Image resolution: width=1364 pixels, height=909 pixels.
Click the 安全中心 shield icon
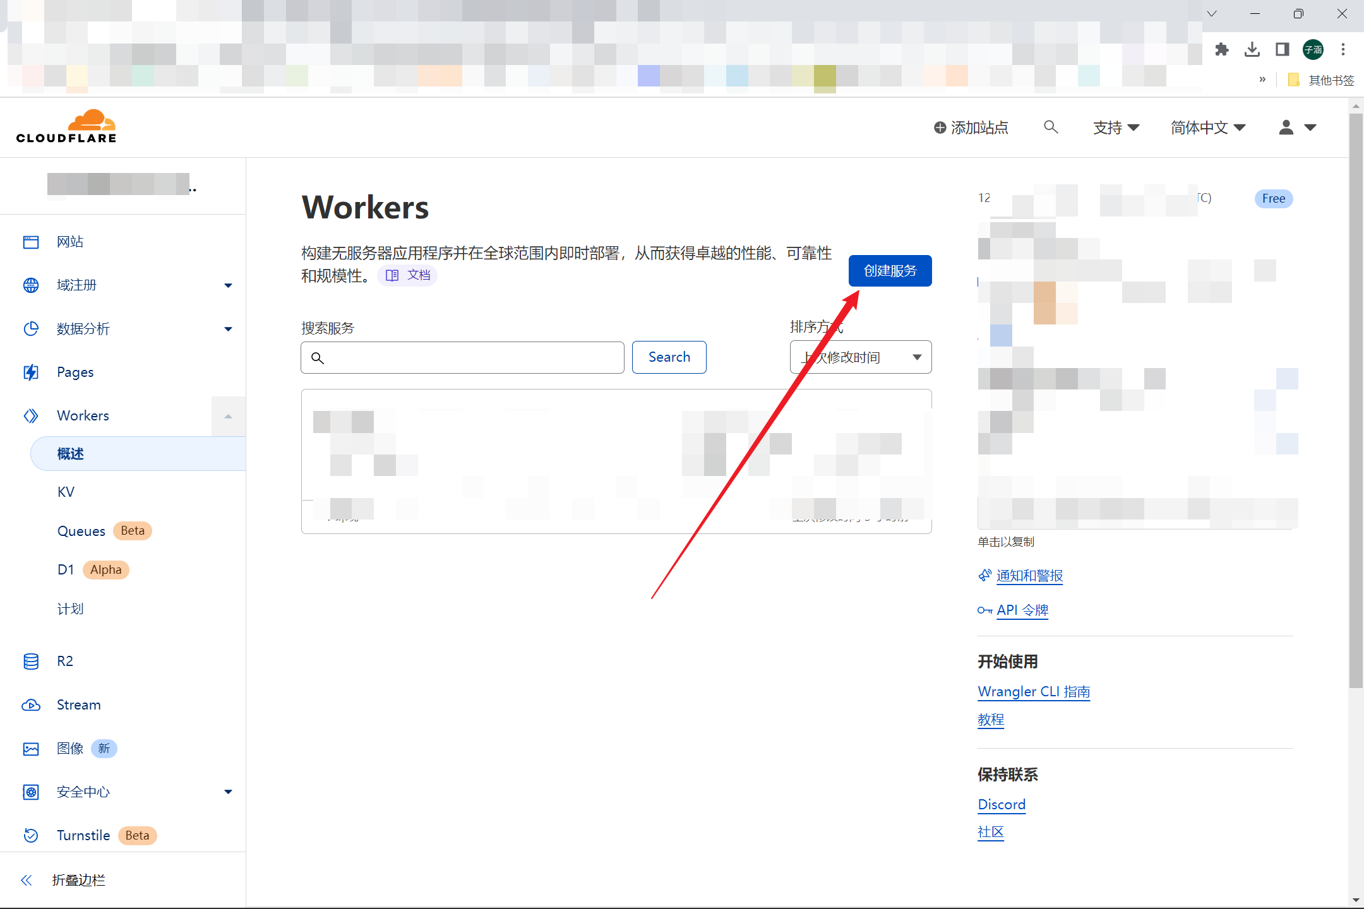31,792
